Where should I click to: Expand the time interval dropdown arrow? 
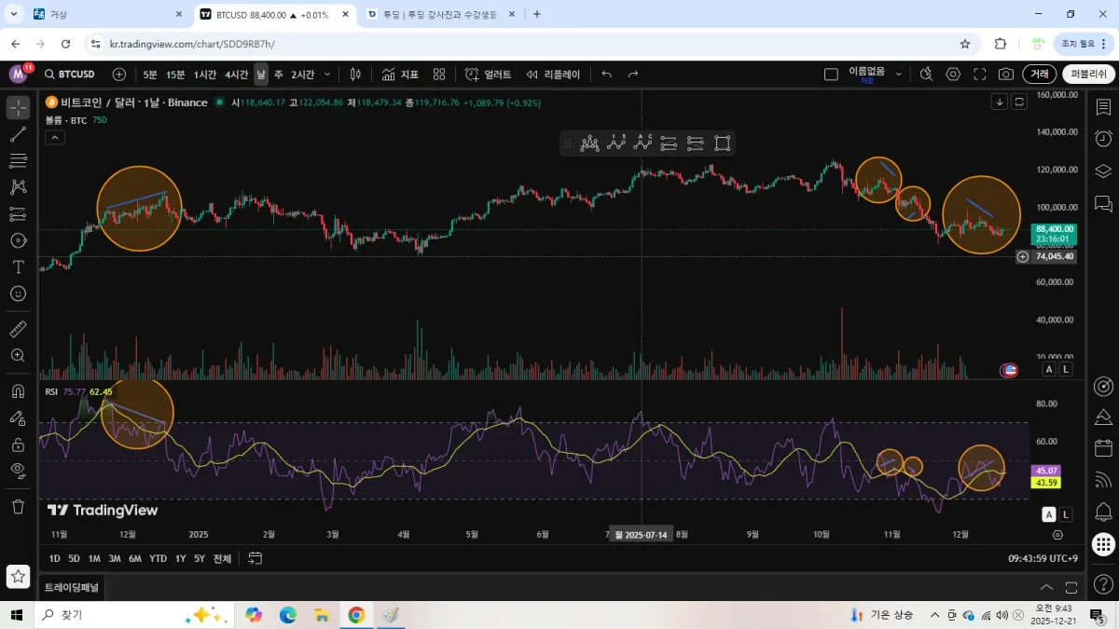[x=326, y=75]
